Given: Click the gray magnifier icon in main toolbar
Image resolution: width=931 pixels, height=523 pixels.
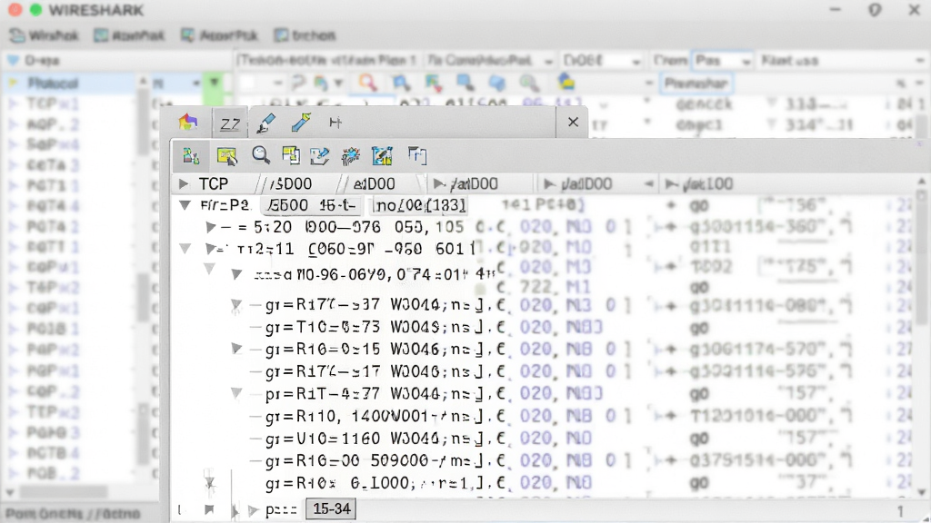Looking at the screenshot, I should 529,83.
